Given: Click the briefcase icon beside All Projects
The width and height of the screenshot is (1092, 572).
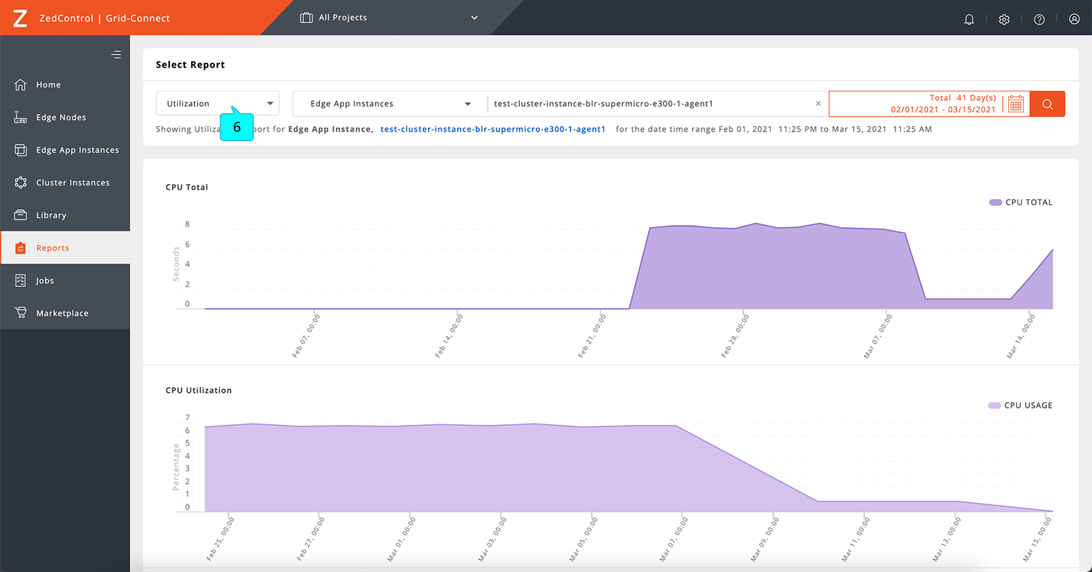Looking at the screenshot, I should click(306, 18).
